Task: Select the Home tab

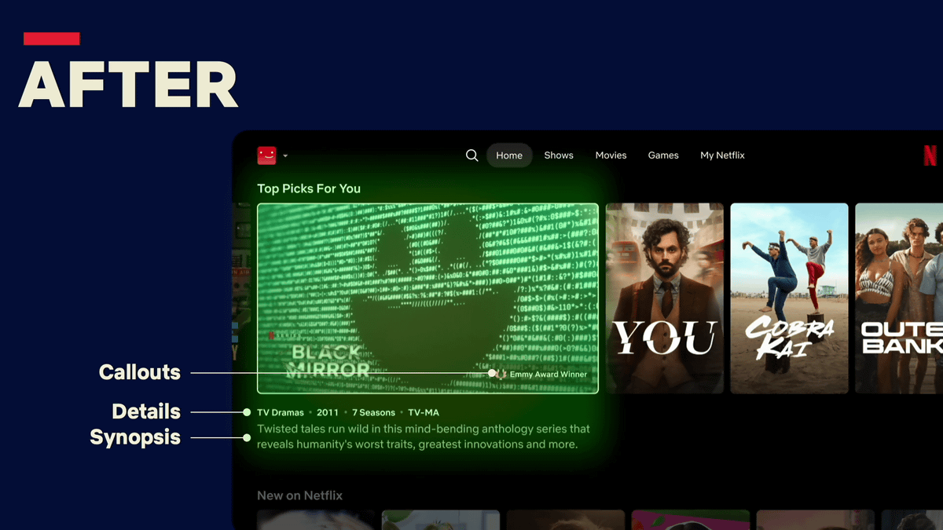Action: point(509,155)
